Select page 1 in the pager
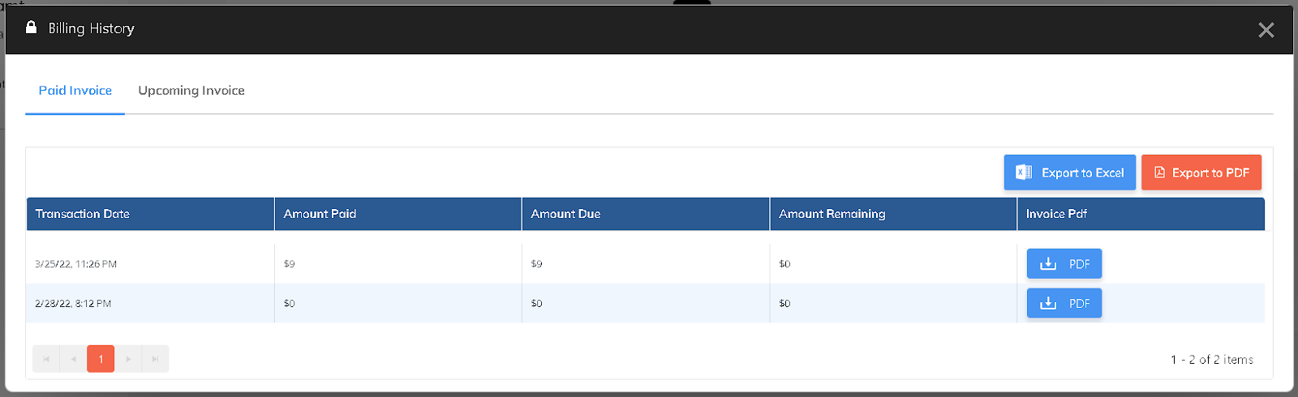The height and width of the screenshot is (397, 1298). [x=101, y=359]
